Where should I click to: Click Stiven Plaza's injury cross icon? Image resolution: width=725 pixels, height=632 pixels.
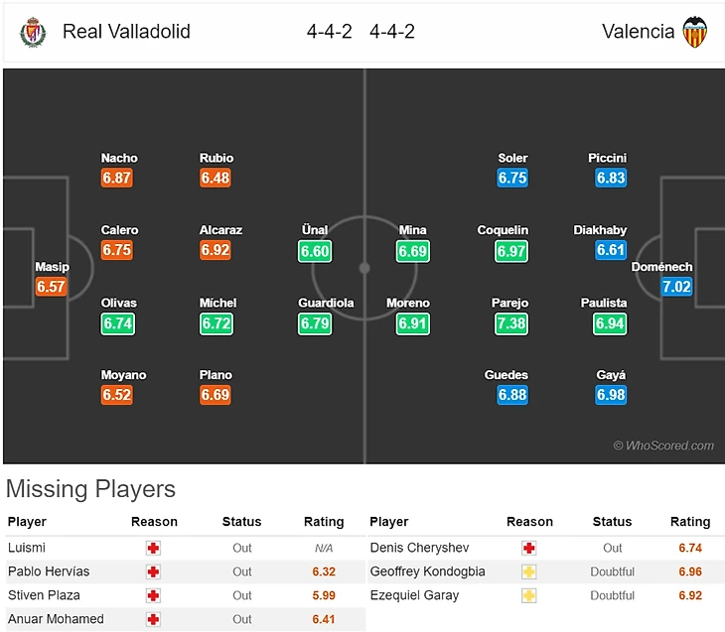(x=153, y=595)
